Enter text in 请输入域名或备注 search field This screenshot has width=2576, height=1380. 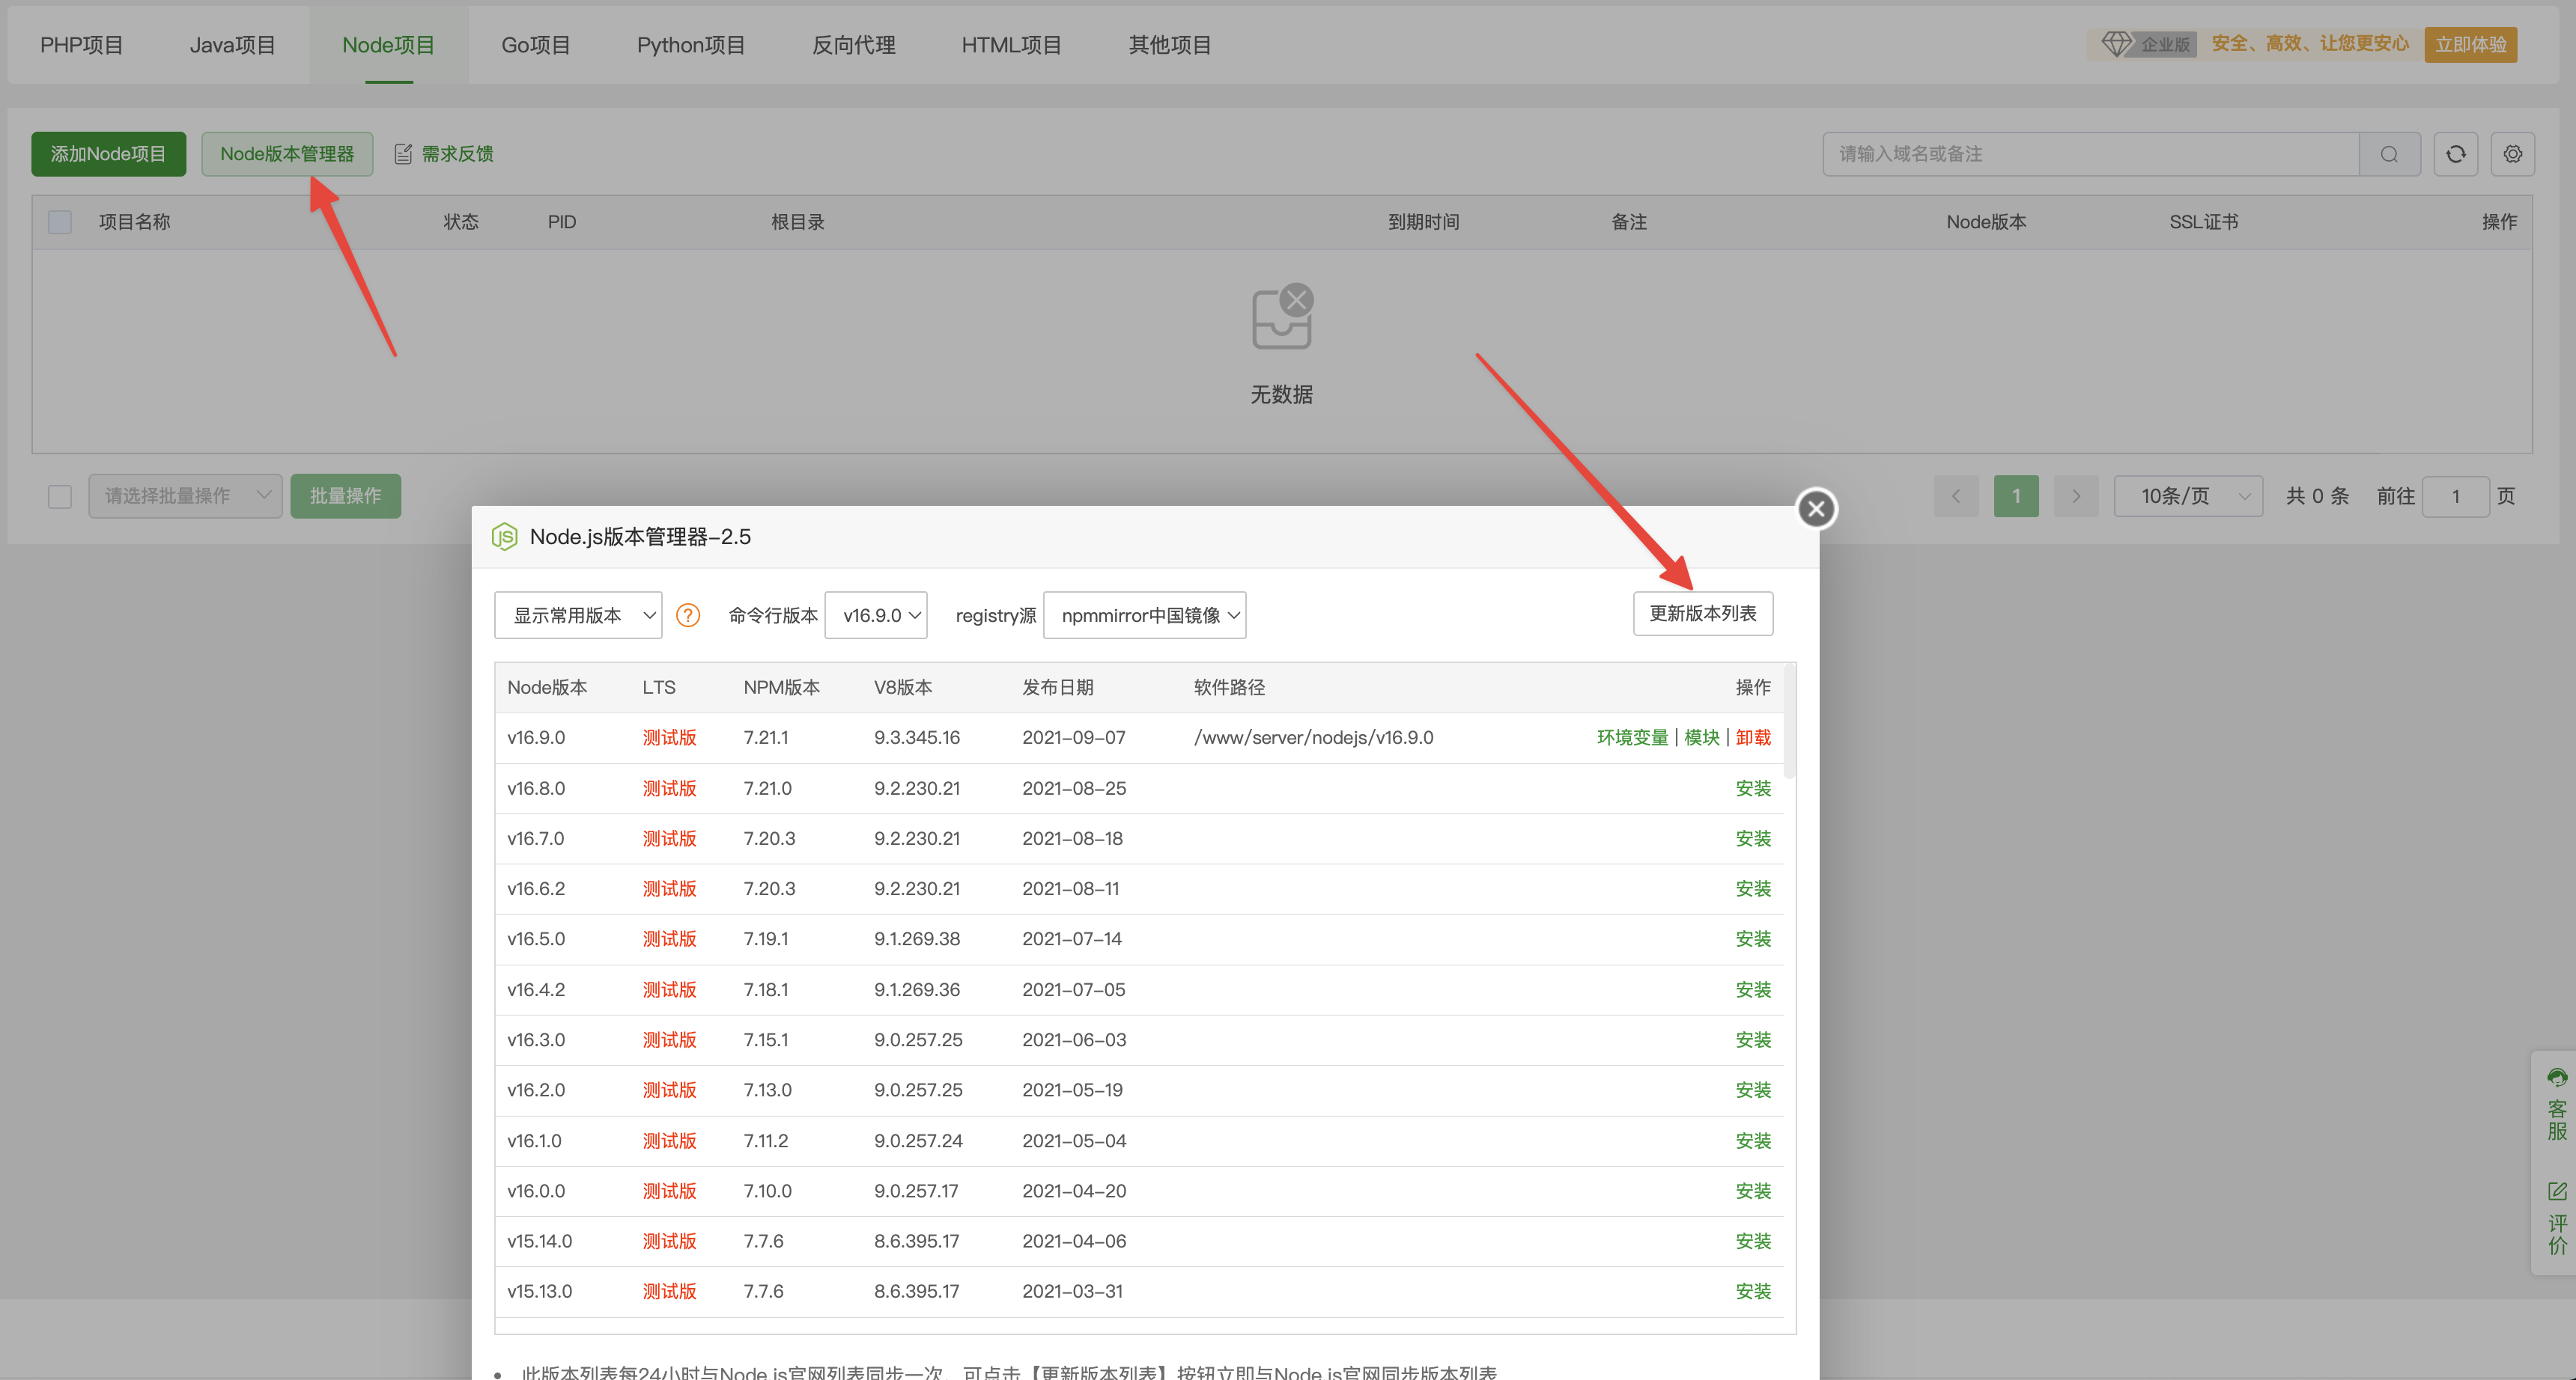pos(2094,153)
